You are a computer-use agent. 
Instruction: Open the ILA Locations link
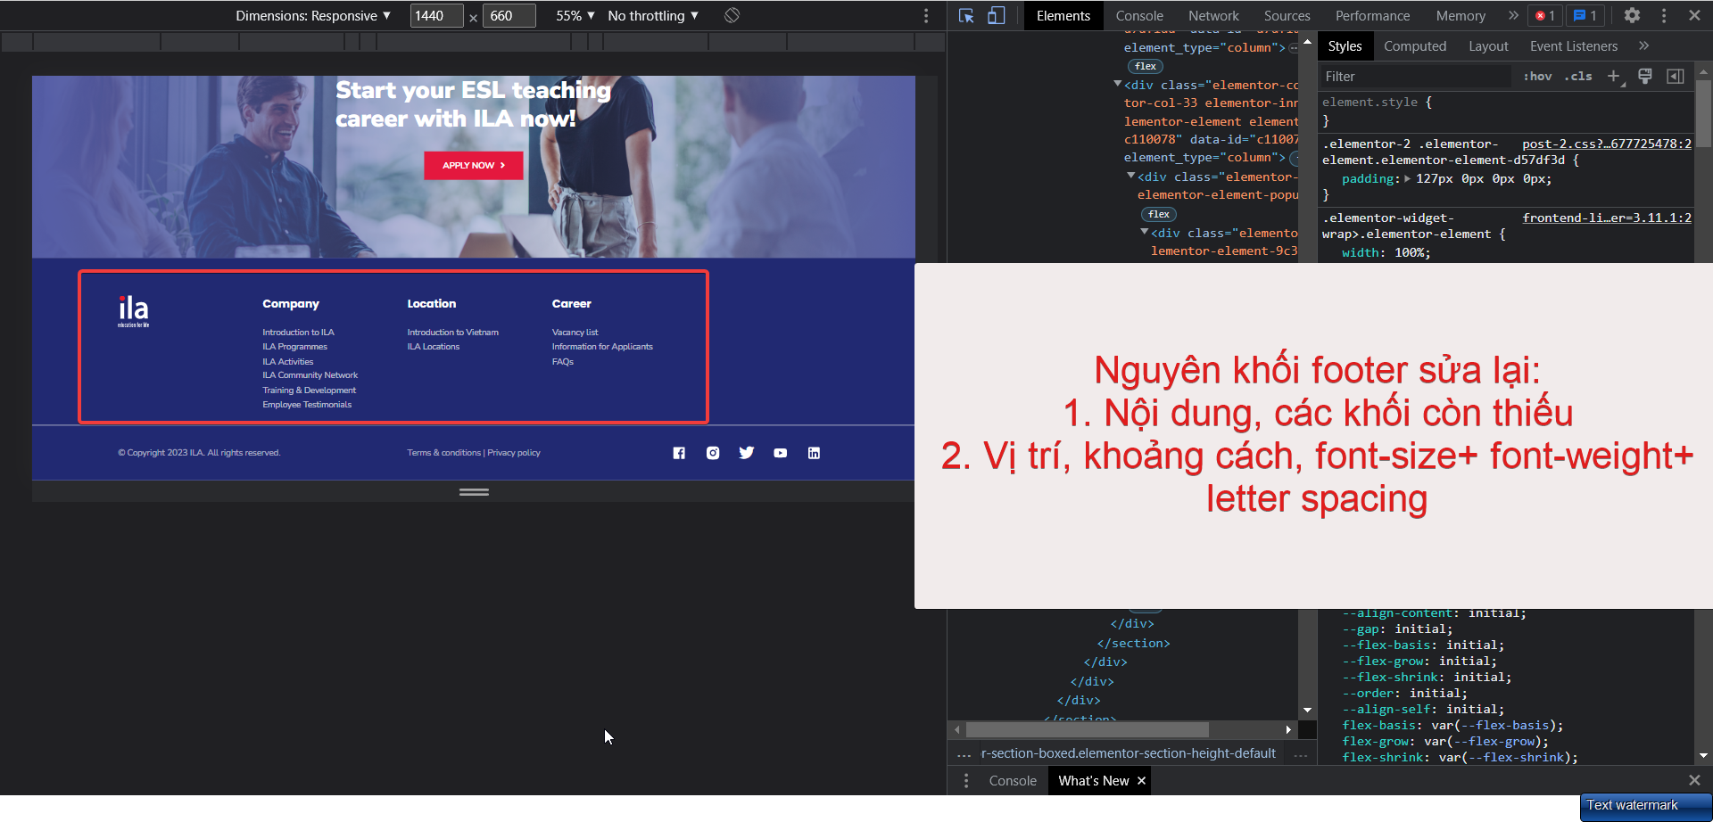(x=434, y=347)
